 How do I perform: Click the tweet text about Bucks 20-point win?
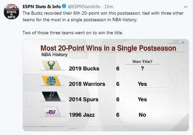[x=103, y=16]
